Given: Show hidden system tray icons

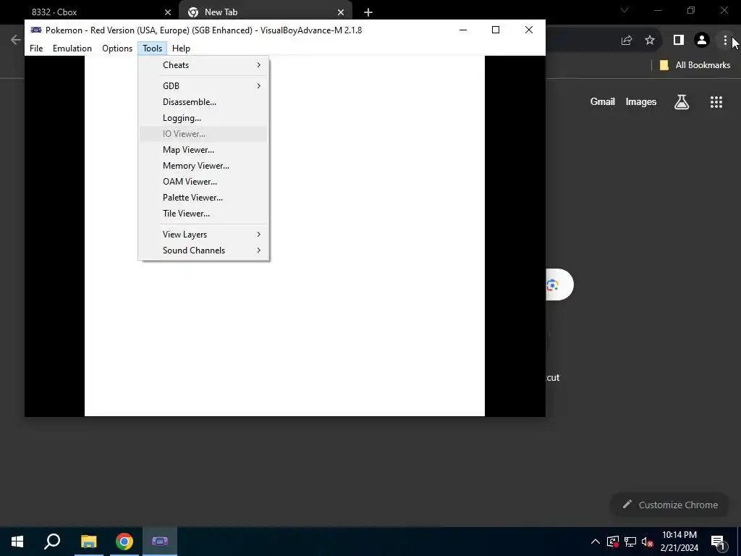Looking at the screenshot, I should [x=596, y=542].
